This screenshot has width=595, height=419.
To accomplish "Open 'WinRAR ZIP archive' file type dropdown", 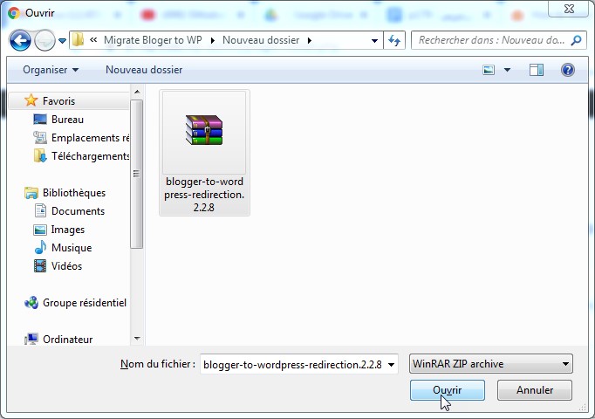I will [490, 364].
